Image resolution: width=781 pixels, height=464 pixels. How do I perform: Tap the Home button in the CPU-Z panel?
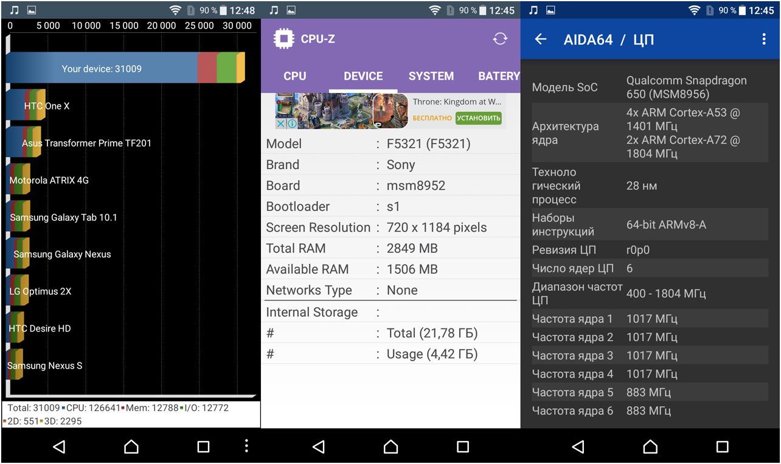click(x=390, y=447)
